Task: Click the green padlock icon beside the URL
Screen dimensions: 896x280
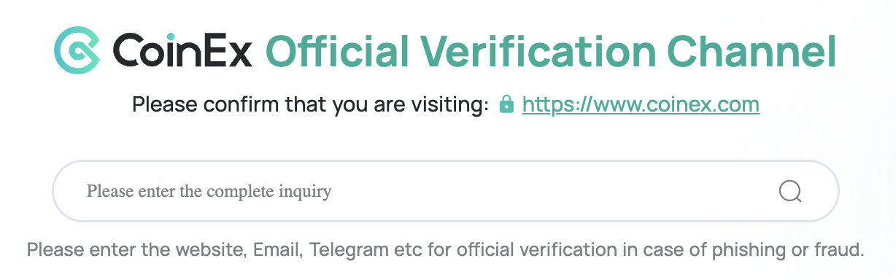Action: pos(506,105)
